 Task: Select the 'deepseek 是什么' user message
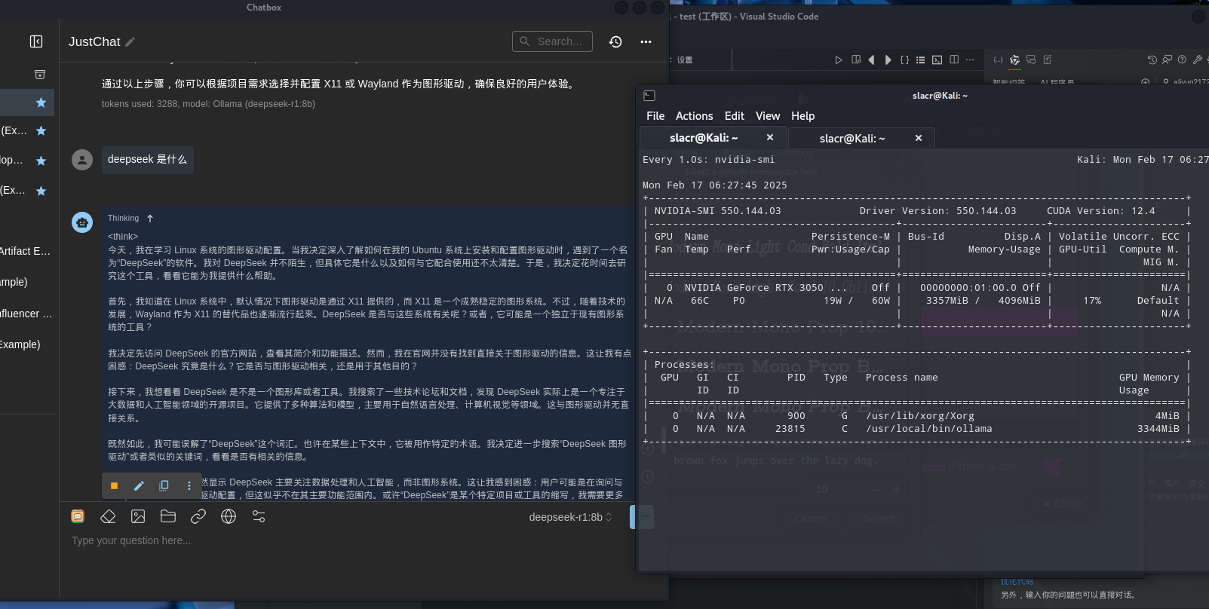click(147, 160)
